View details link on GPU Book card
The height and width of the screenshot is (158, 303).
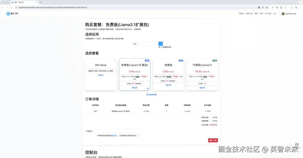(101, 75)
